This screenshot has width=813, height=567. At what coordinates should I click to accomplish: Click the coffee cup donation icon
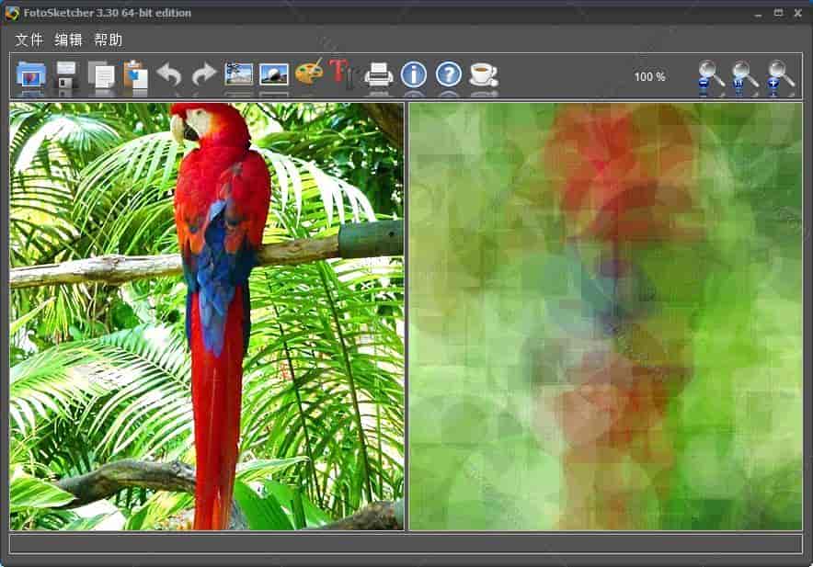click(x=481, y=76)
